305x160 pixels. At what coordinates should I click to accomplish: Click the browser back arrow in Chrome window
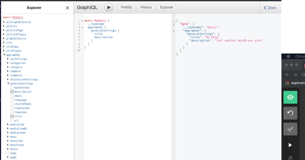(287, 75)
